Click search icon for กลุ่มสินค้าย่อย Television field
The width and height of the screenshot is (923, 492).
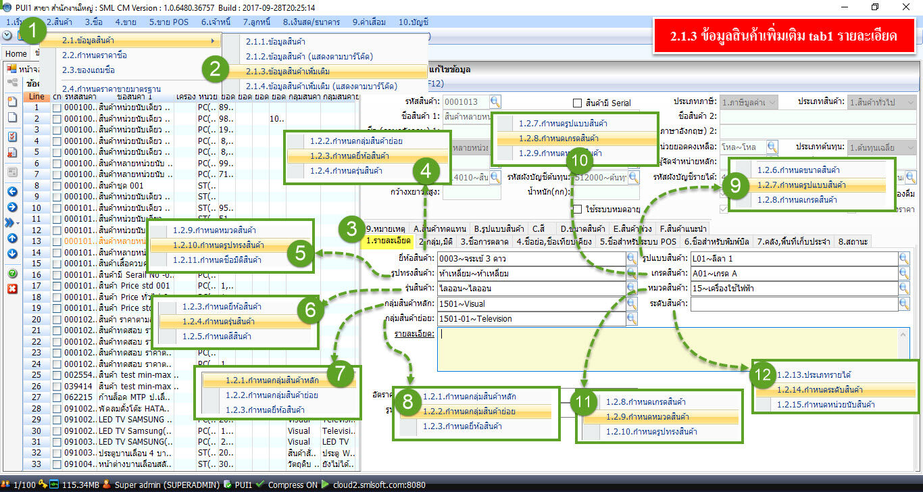[632, 318]
